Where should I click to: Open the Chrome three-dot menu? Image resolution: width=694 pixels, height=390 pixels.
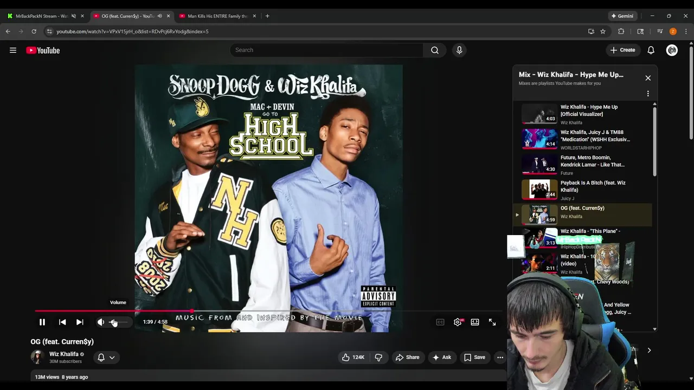coord(686,31)
